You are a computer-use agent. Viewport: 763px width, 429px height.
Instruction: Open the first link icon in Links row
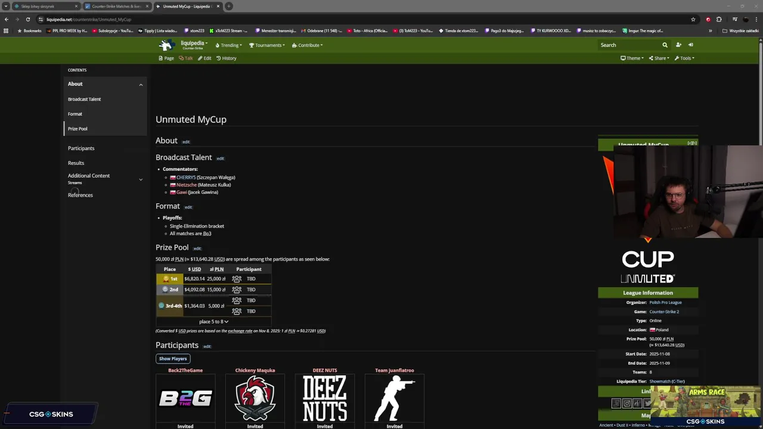click(x=616, y=403)
